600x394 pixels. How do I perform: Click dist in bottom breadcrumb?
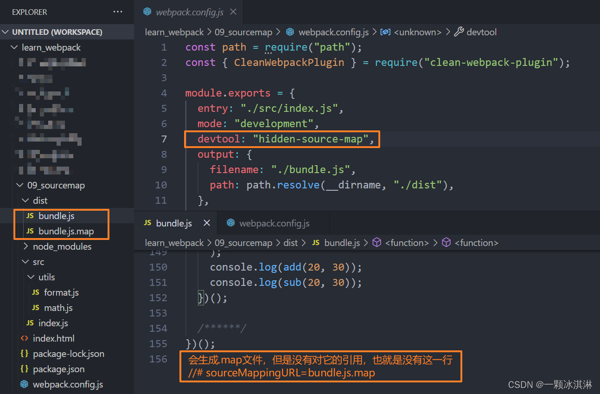[x=290, y=243]
